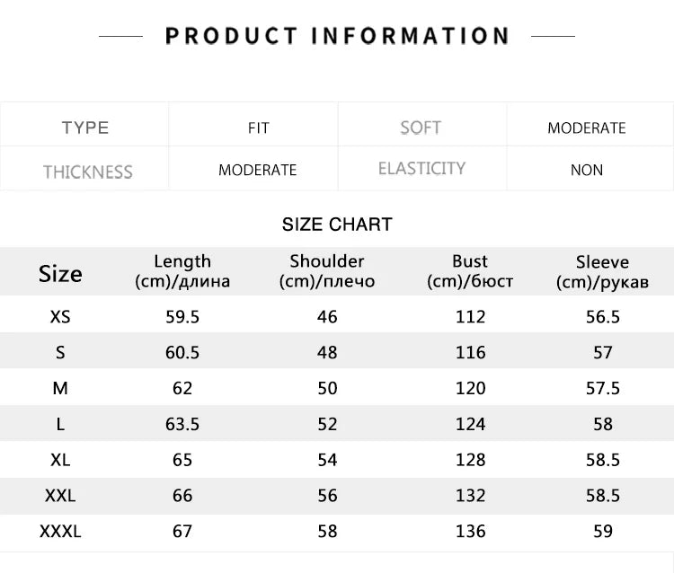
Task: Click the 63.5 length value for L
Action: point(182,424)
